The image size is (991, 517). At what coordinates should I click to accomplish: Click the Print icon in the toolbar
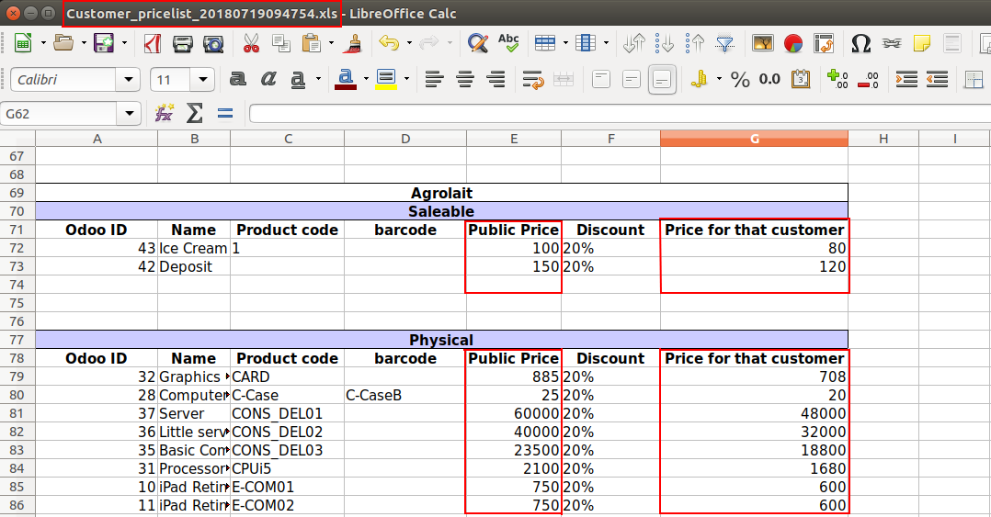183,43
